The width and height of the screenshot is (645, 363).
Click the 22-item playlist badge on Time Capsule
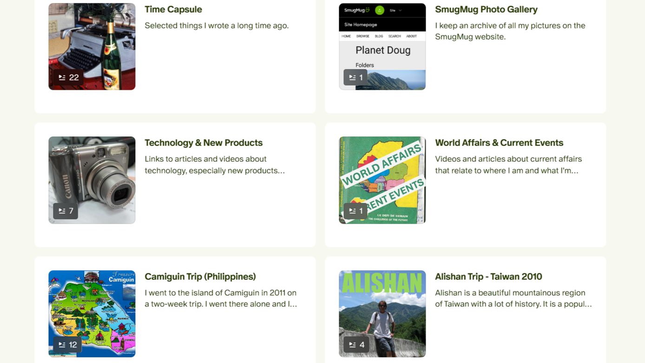(x=68, y=78)
